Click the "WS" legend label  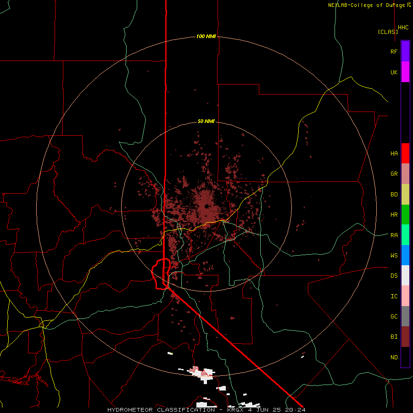point(394,256)
